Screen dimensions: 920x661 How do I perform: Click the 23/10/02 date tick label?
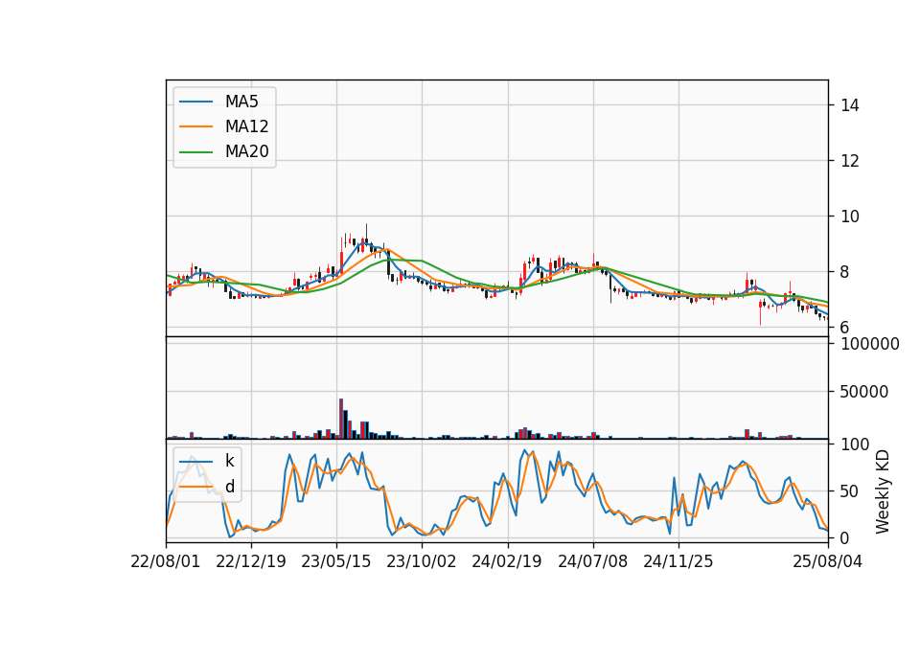click(422, 561)
